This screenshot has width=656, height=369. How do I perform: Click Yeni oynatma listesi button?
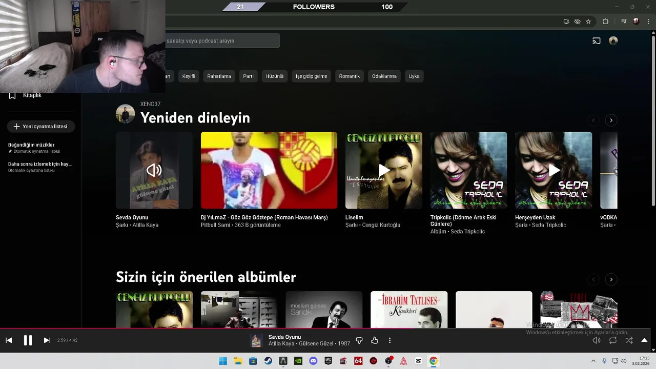click(40, 126)
